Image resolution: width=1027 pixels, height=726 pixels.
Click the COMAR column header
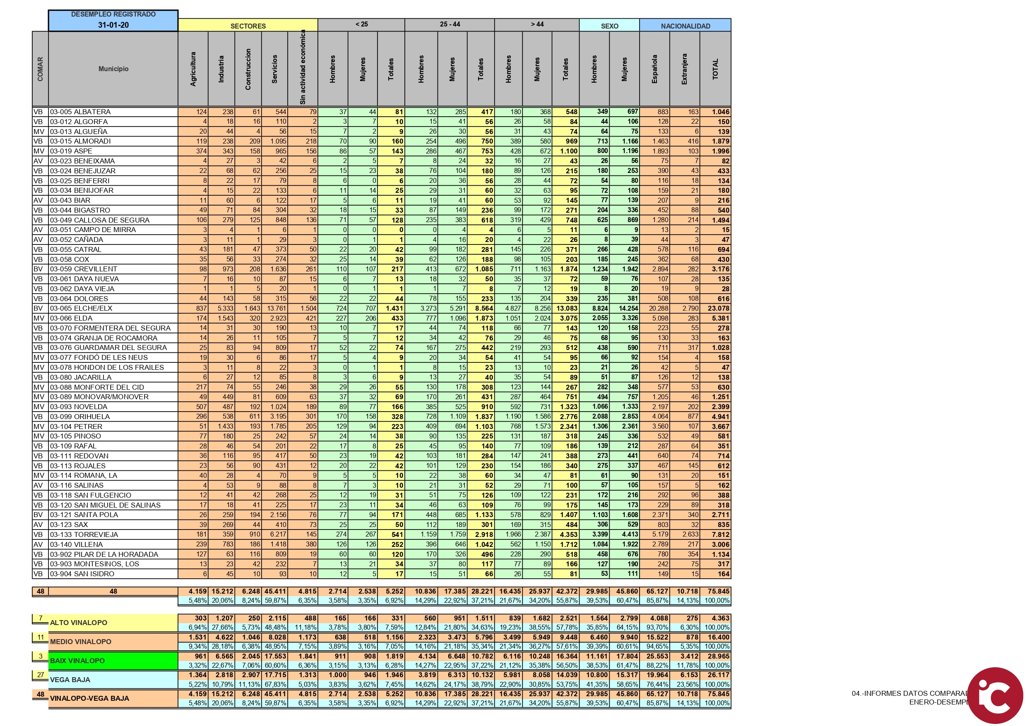40,69
